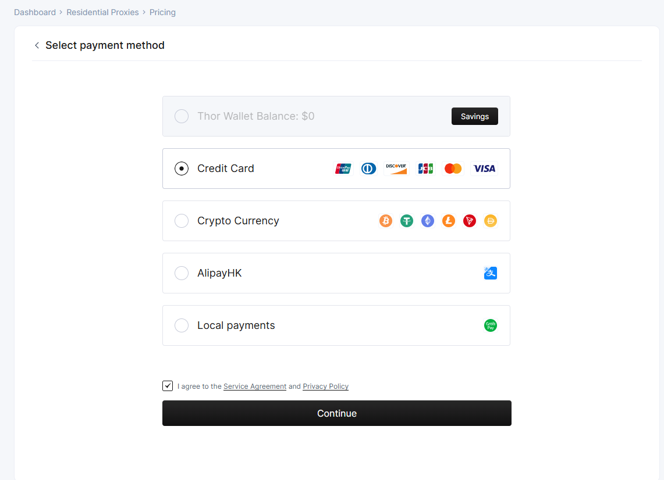The height and width of the screenshot is (480, 664).
Task: Select AlipayHK radio button
Action: [182, 273]
